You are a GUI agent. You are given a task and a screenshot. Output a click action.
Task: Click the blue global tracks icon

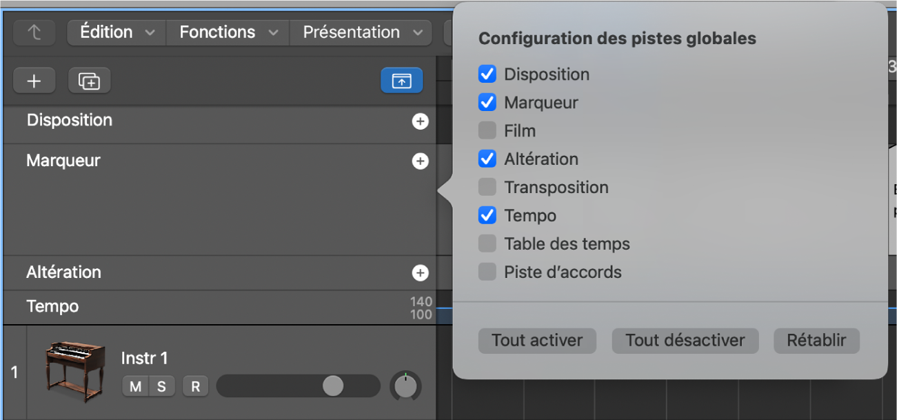[x=402, y=81]
